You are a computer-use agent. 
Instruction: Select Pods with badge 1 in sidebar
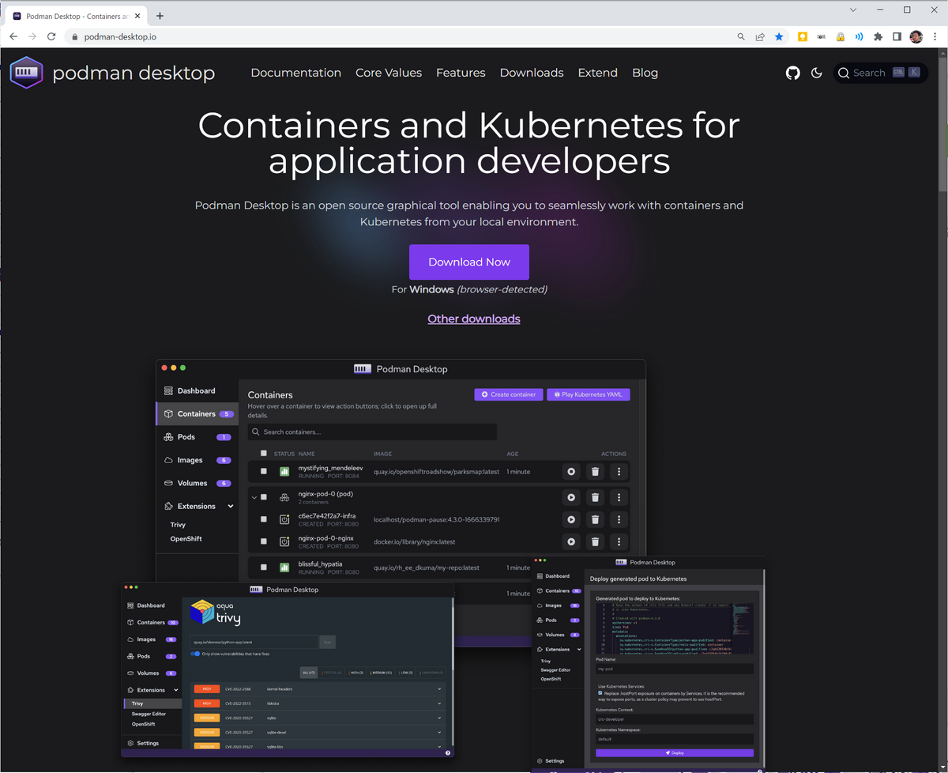tap(197, 436)
